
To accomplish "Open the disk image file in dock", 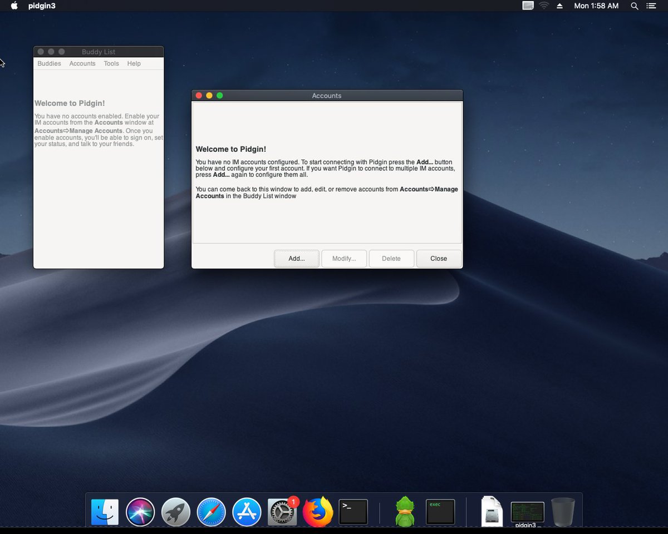I will 492,511.
